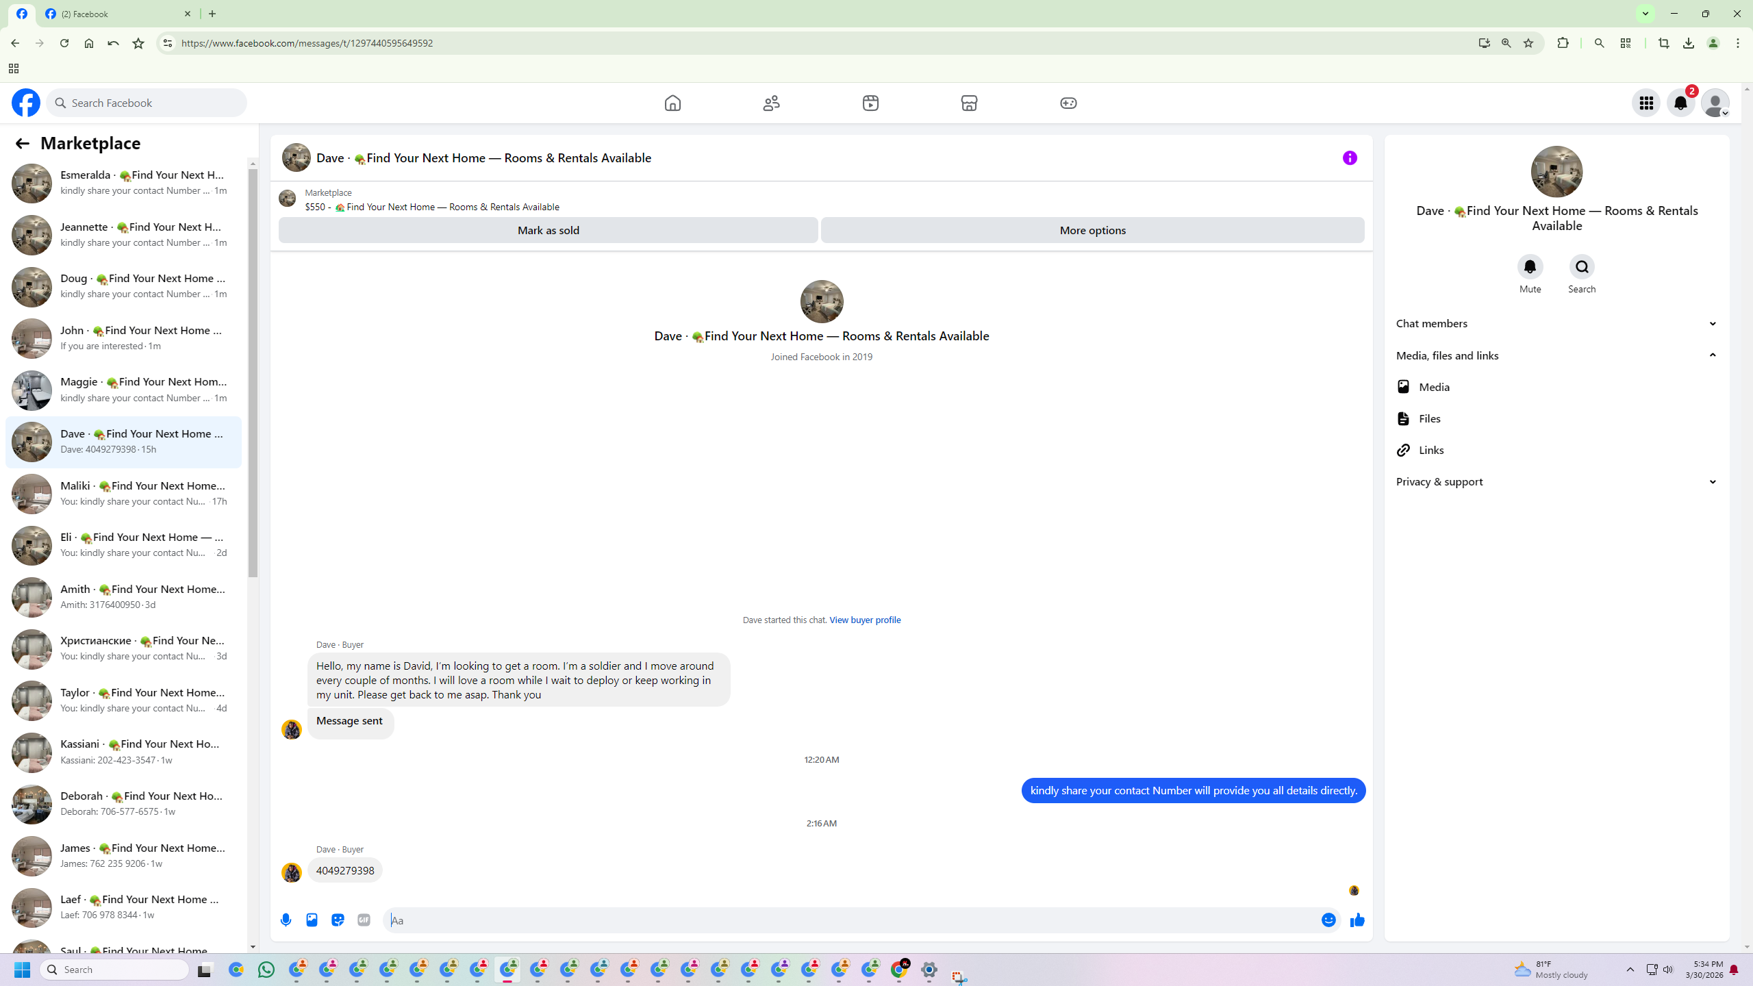Viewport: 1753px width, 986px height.
Task: Open the Marketplace tab in navigation
Action: coord(969,103)
